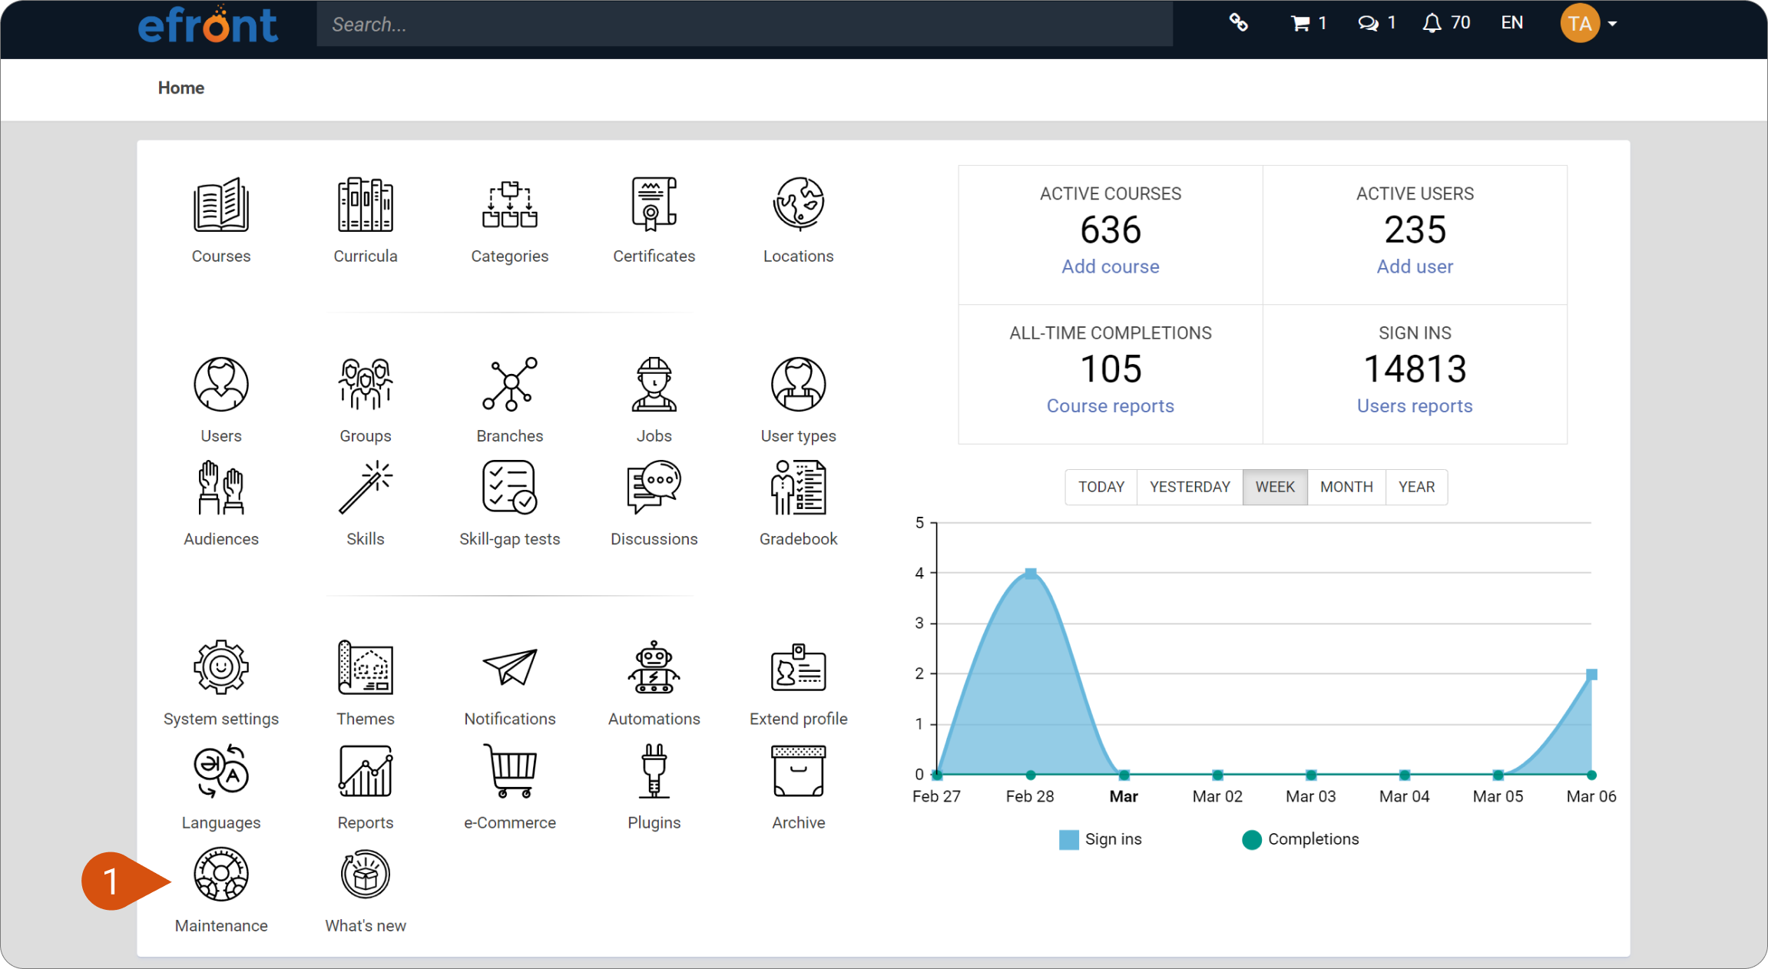Click the 235 active users value
Image resolution: width=1768 pixels, height=969 pixels.
tap(1415, 230)
